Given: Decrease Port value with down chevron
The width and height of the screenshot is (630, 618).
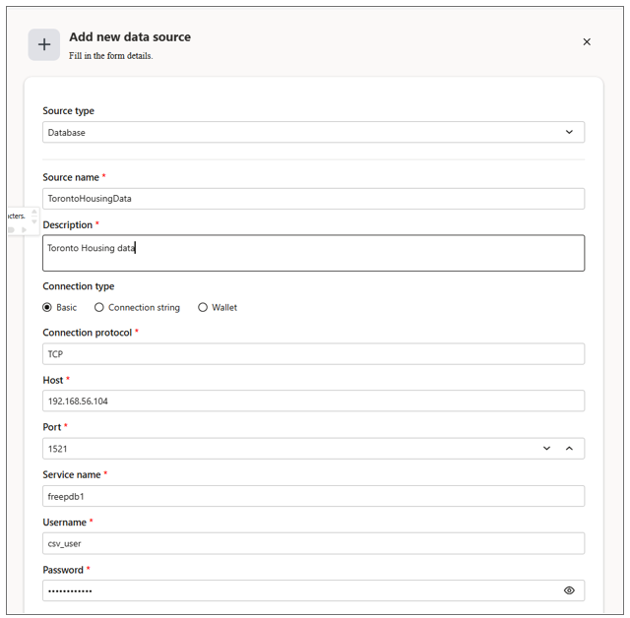Looking at the screenshot, I should pyautogui.click(x=547, y=449).
